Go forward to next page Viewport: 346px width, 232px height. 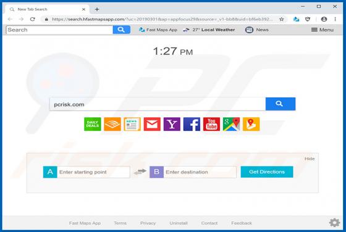(21, 19)
